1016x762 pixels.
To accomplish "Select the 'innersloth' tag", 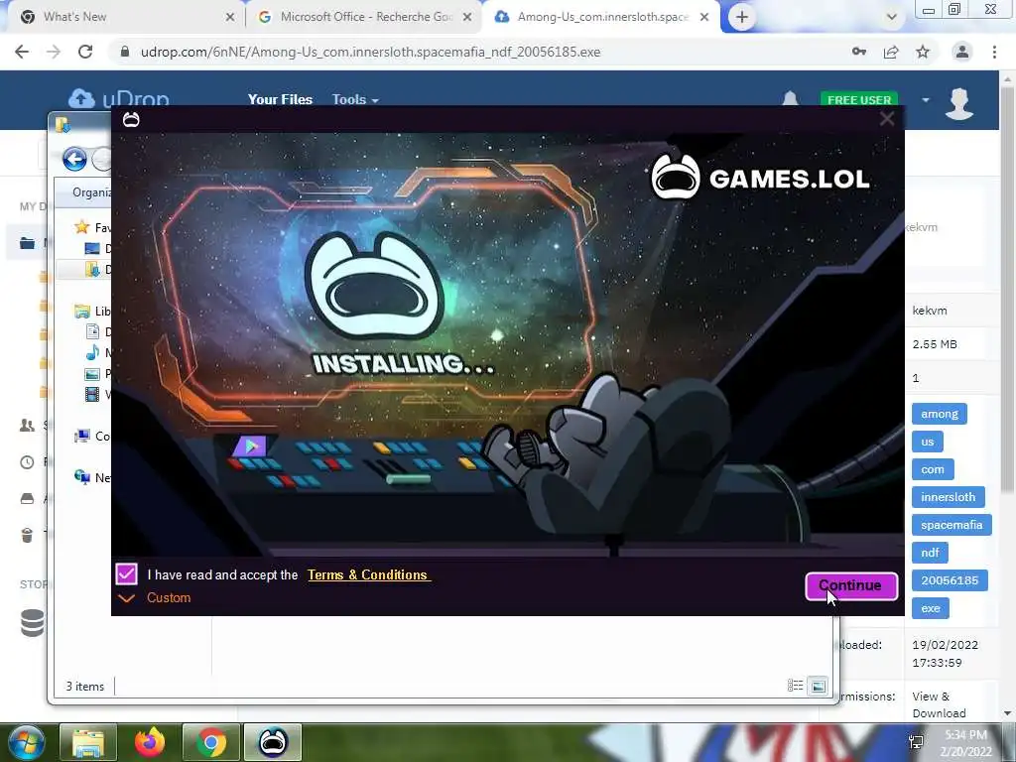I will (948, 497).
